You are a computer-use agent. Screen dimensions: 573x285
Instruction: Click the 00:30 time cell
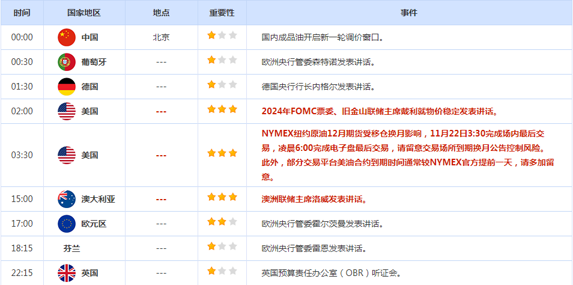point(22,62)
